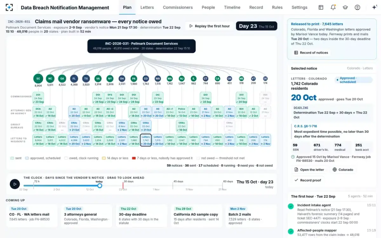The image size is (381, 238).
Task: Select the FL state node
Action: [74, 79]
